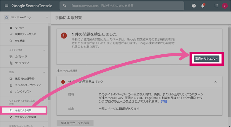Click the property globe icon beside cave00.org
The width and height of the screenshot is (231, 127).
[x=7, y=17]
